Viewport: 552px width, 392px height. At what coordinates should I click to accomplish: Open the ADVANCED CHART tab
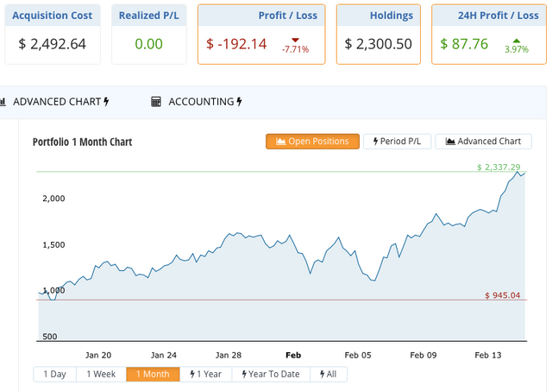(56, 102)
